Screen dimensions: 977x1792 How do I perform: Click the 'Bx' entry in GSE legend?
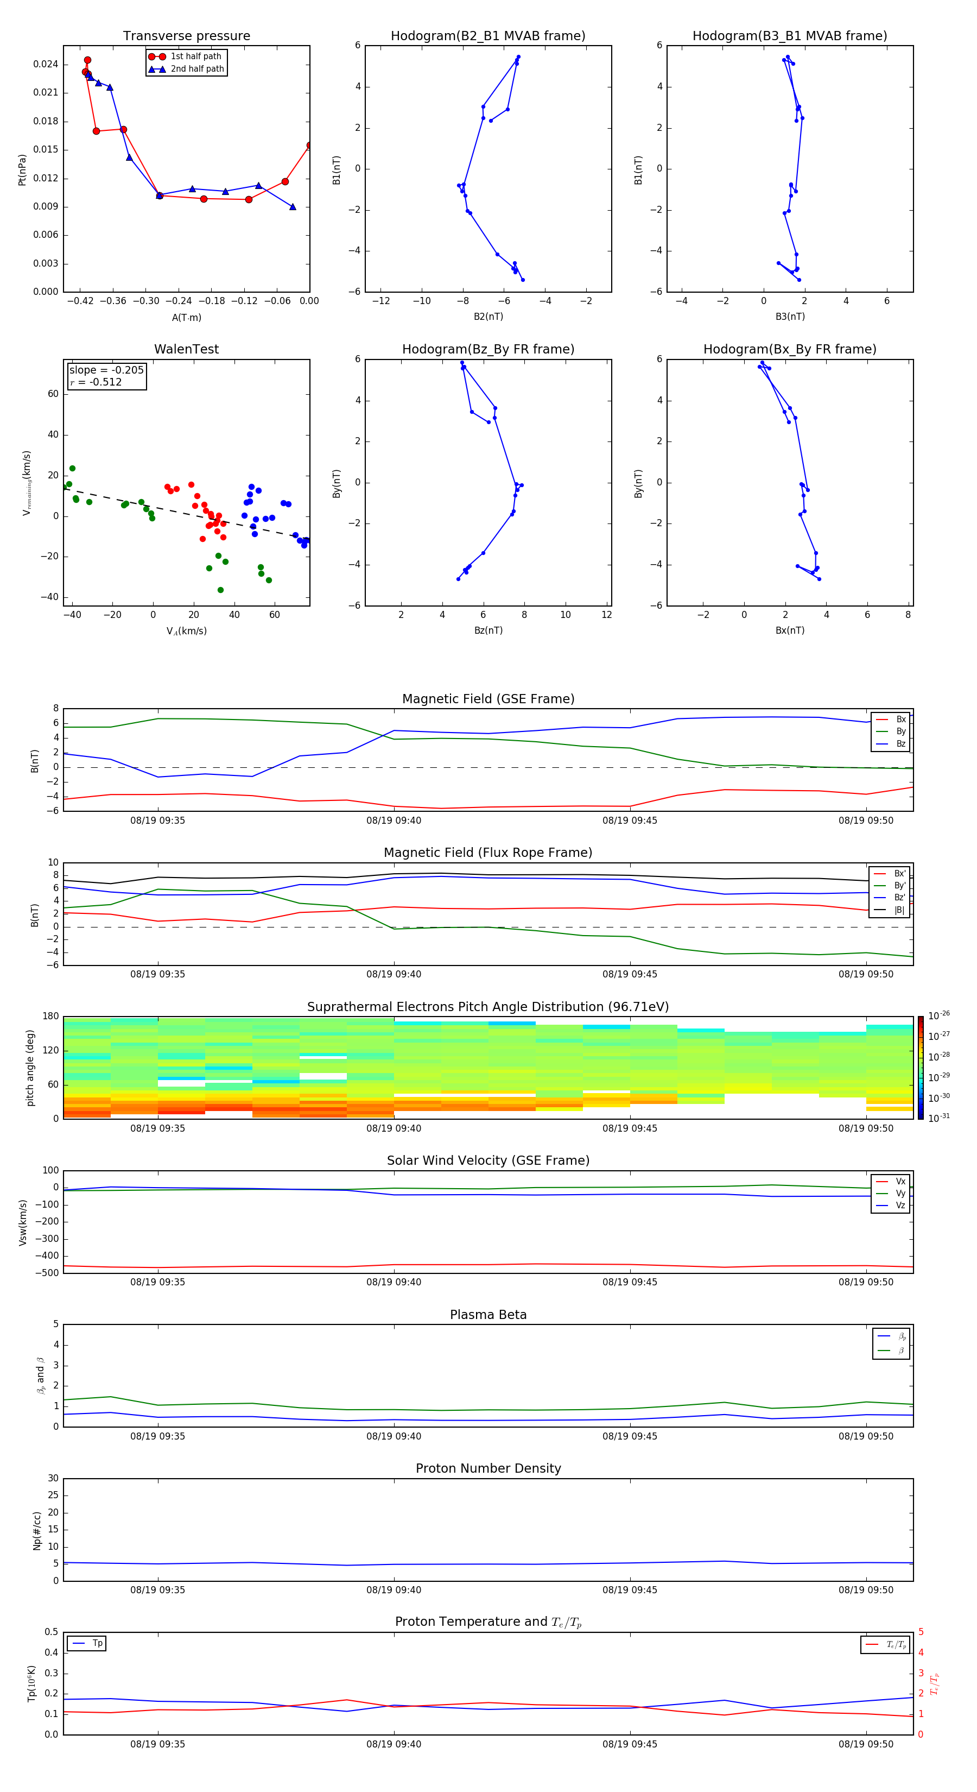click(891, 720)
